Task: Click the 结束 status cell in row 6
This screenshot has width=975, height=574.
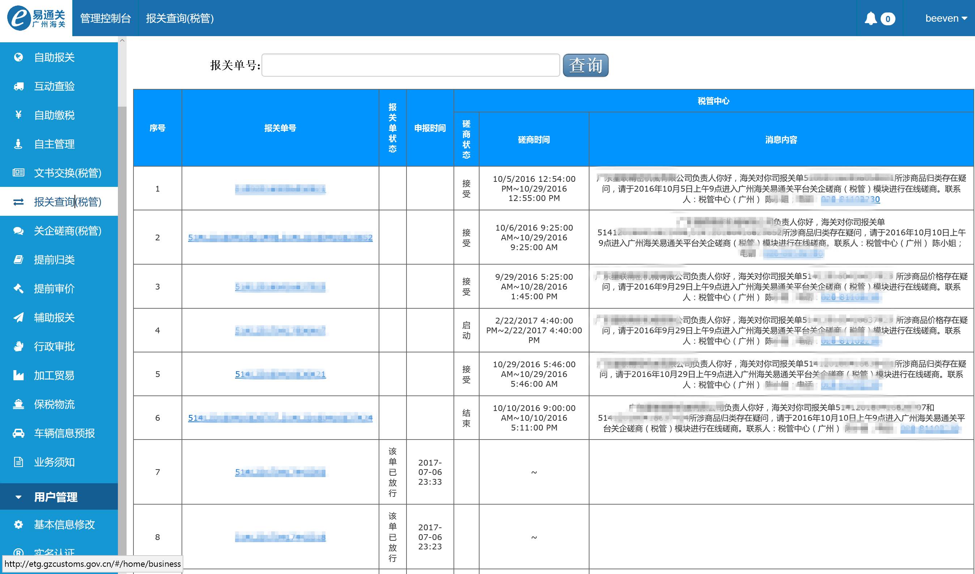Action: click(466, 418)
